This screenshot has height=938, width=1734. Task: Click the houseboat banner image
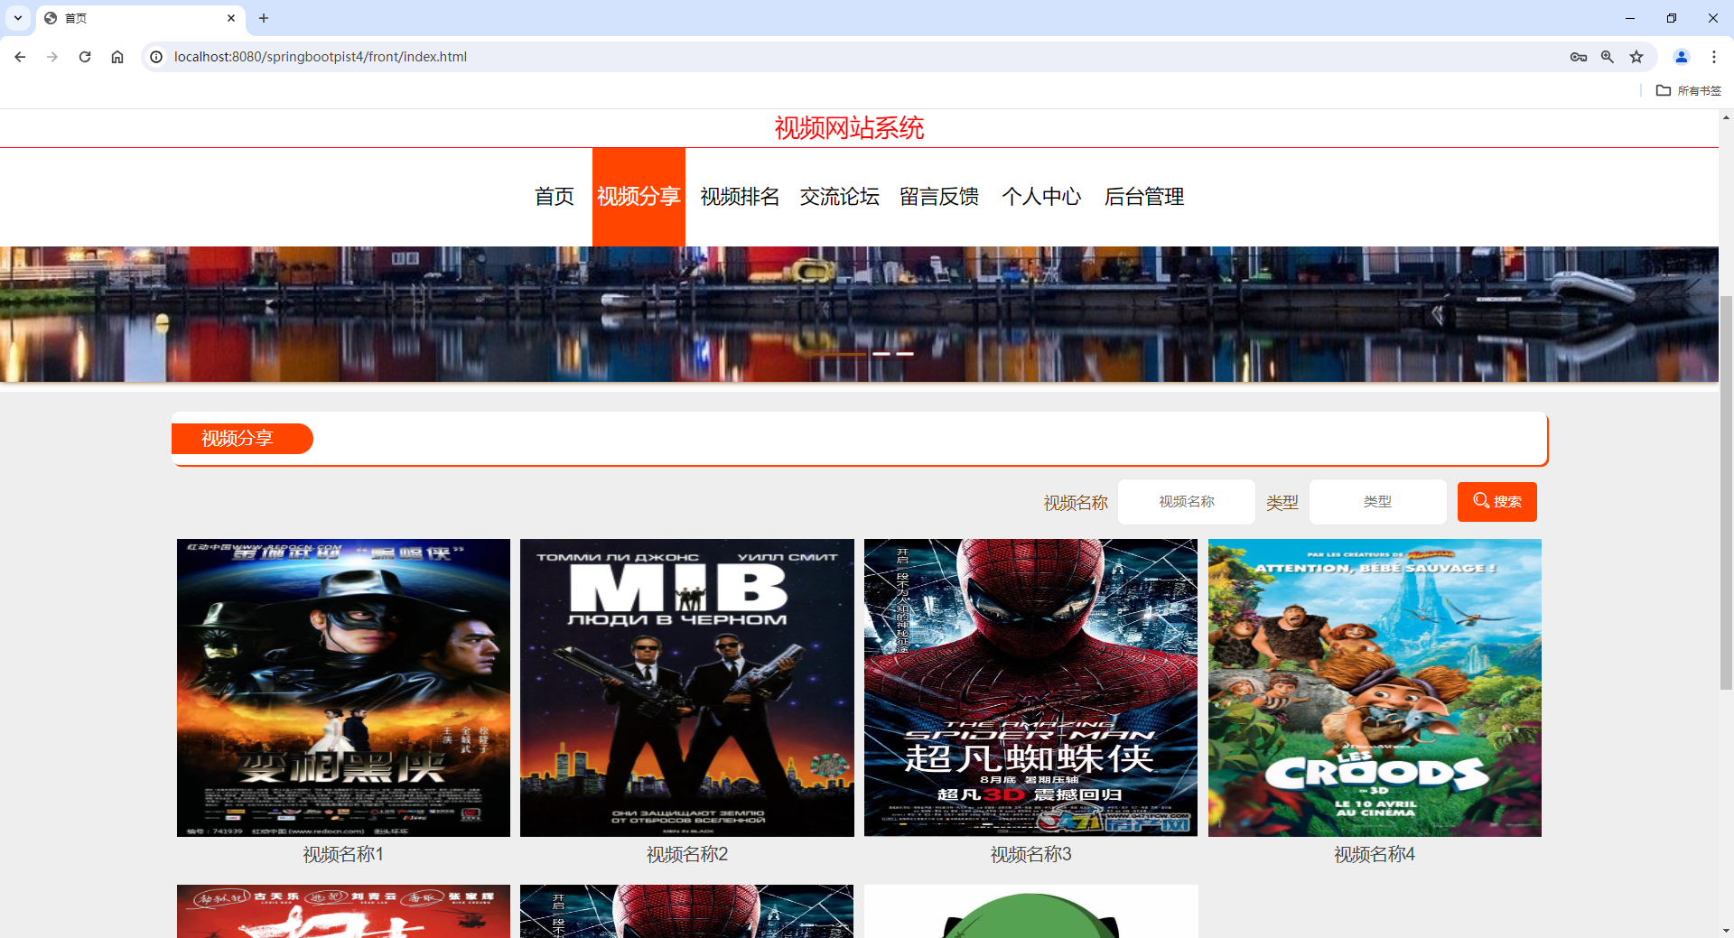859,314
